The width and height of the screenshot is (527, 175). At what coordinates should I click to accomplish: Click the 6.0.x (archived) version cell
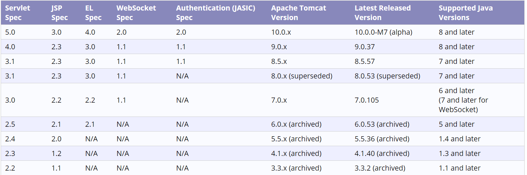(x=296, y=124)
